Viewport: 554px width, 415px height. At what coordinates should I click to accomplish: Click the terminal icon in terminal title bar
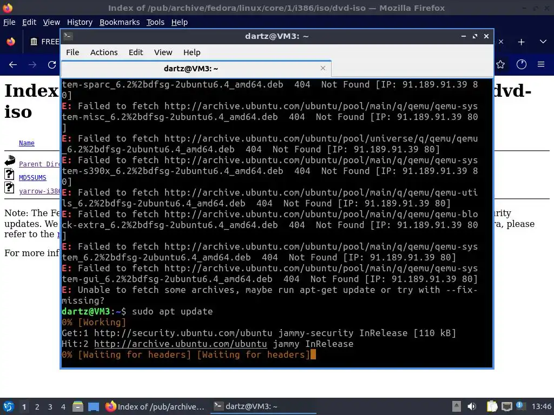[x=68, y=36]
